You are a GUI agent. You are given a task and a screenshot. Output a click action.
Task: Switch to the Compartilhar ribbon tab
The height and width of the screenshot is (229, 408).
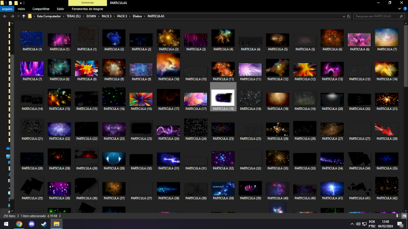click(41, 9)
